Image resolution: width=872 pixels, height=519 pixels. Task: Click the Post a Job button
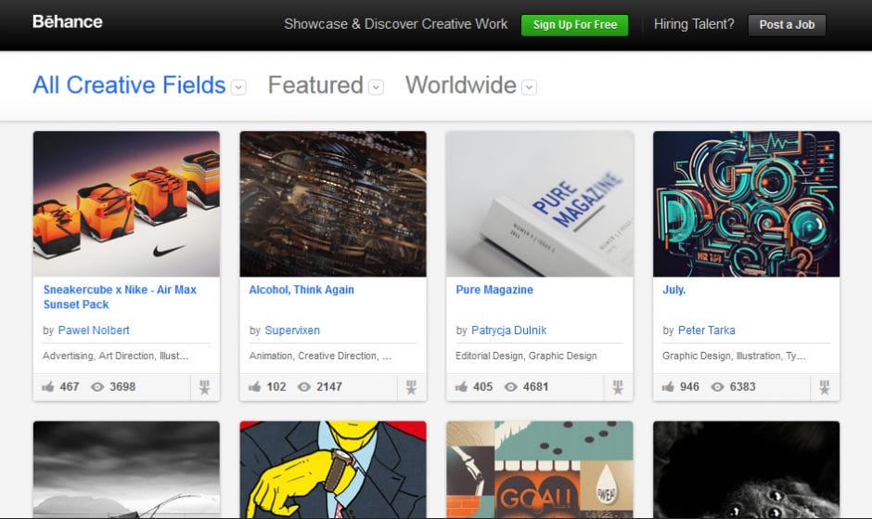click(787, 25)
